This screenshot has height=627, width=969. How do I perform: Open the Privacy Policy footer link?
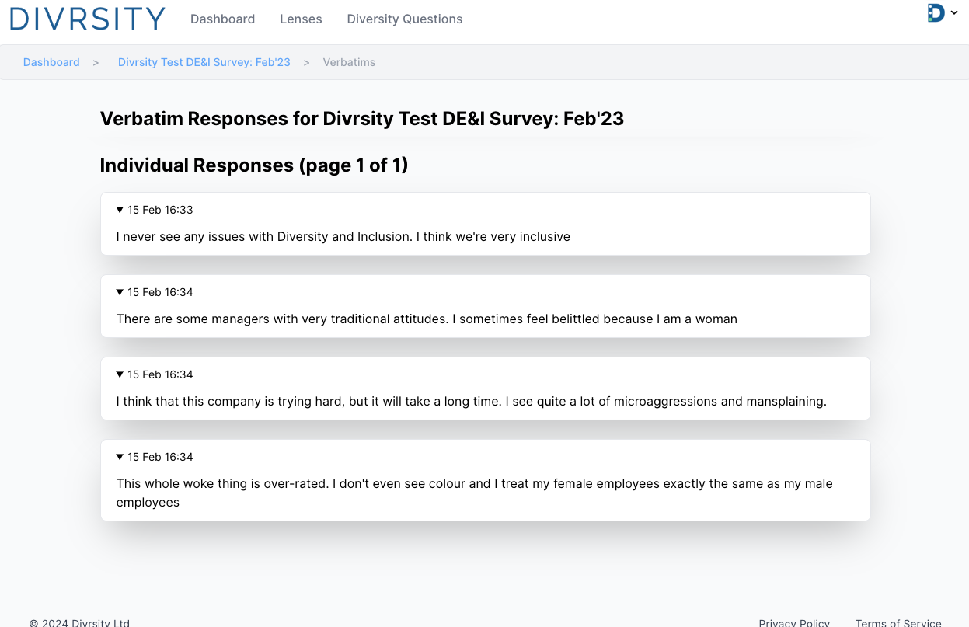pos(793,622)
